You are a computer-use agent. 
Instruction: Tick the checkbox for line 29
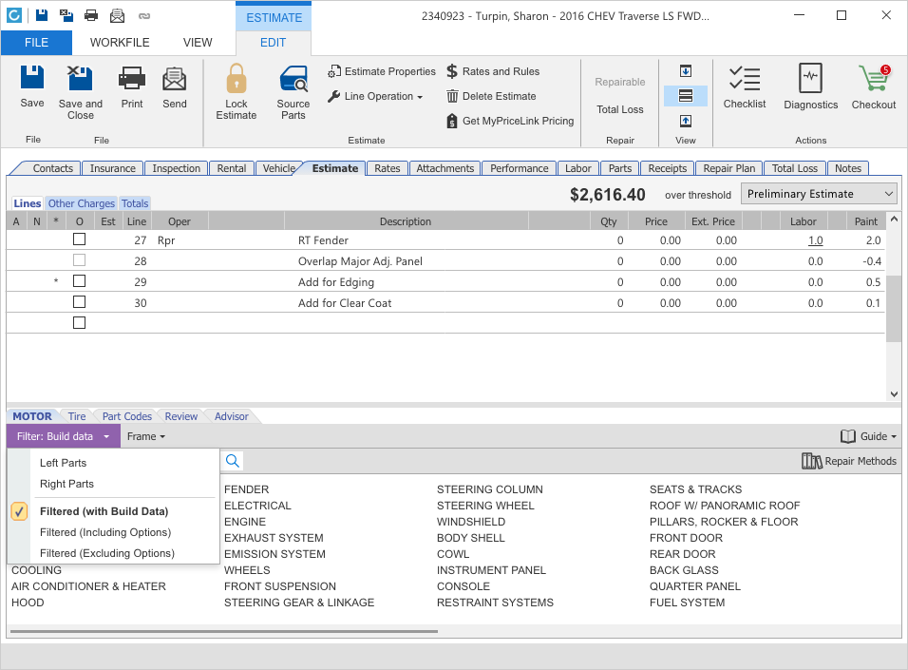[80, 282]
